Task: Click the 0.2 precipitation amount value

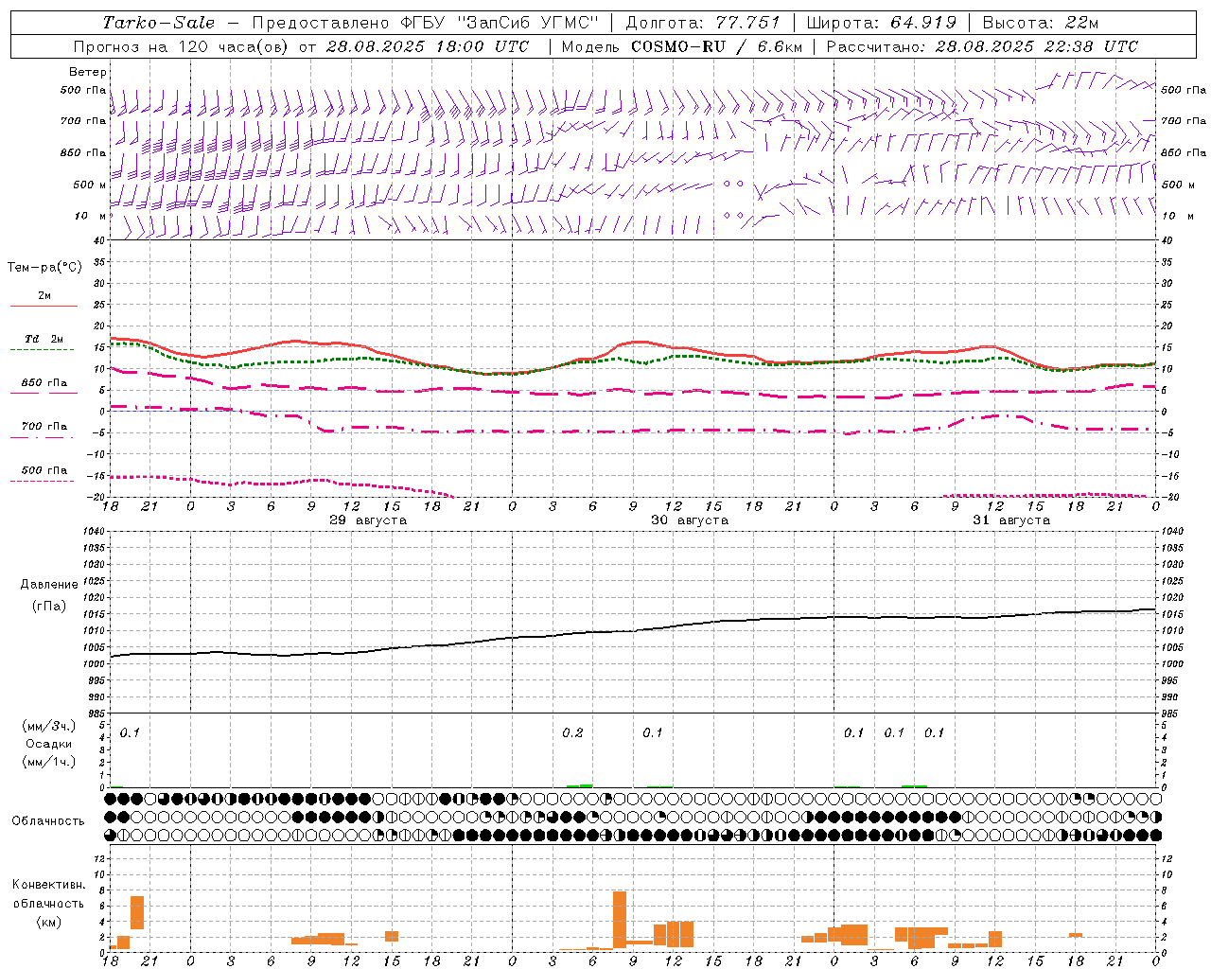Action: [572, 733]
